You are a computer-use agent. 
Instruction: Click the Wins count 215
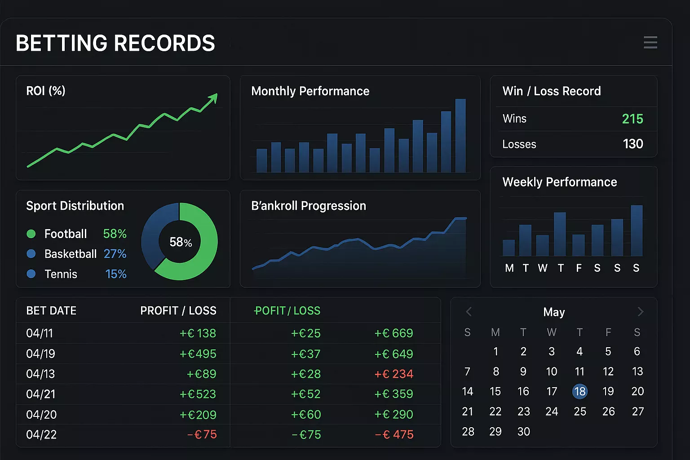click(x=632, y=119)
